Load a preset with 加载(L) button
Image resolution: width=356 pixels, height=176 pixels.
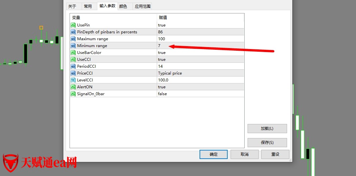(267, 129)
